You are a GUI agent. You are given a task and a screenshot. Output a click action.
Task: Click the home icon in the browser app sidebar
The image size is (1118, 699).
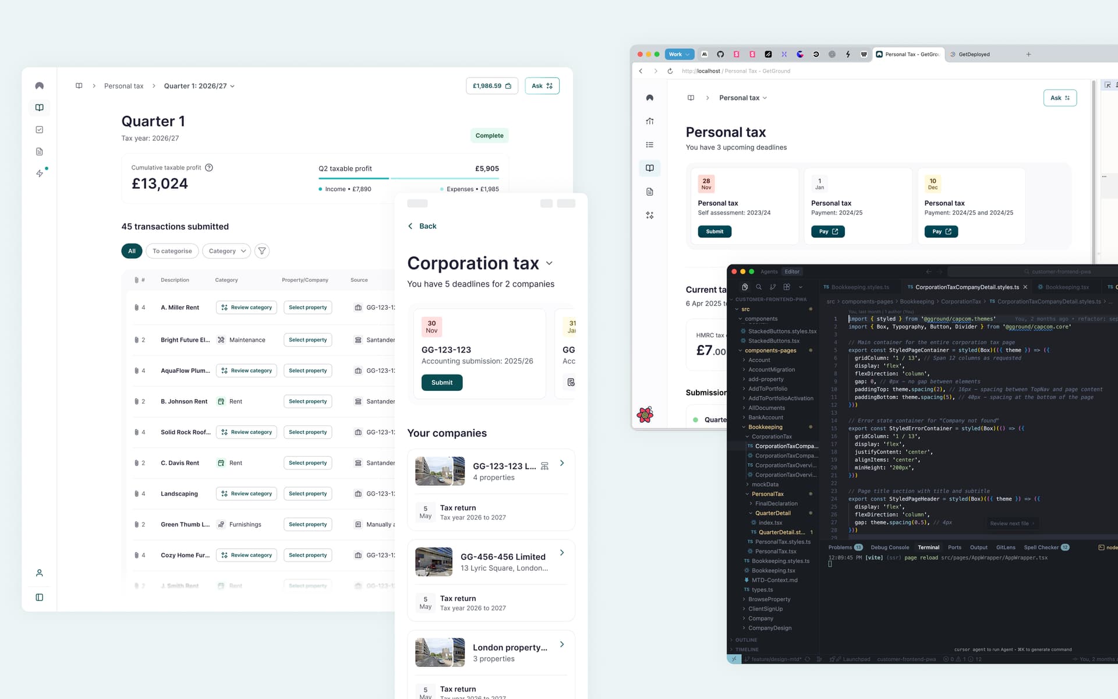(x=649, y=121)
